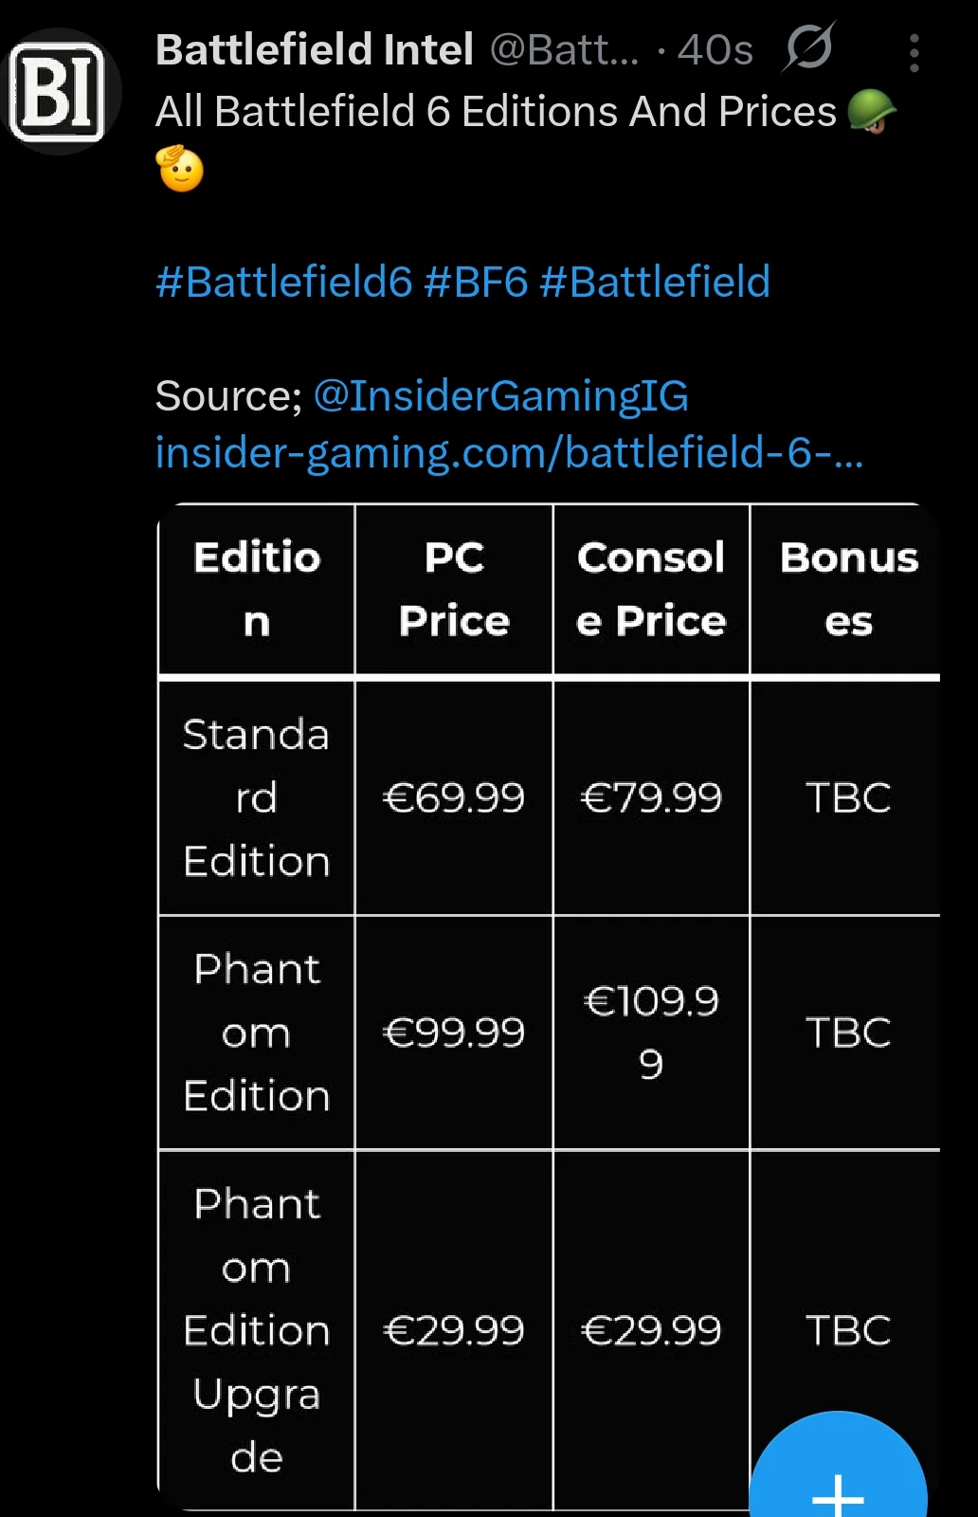Click the Console Price column header

650,588
